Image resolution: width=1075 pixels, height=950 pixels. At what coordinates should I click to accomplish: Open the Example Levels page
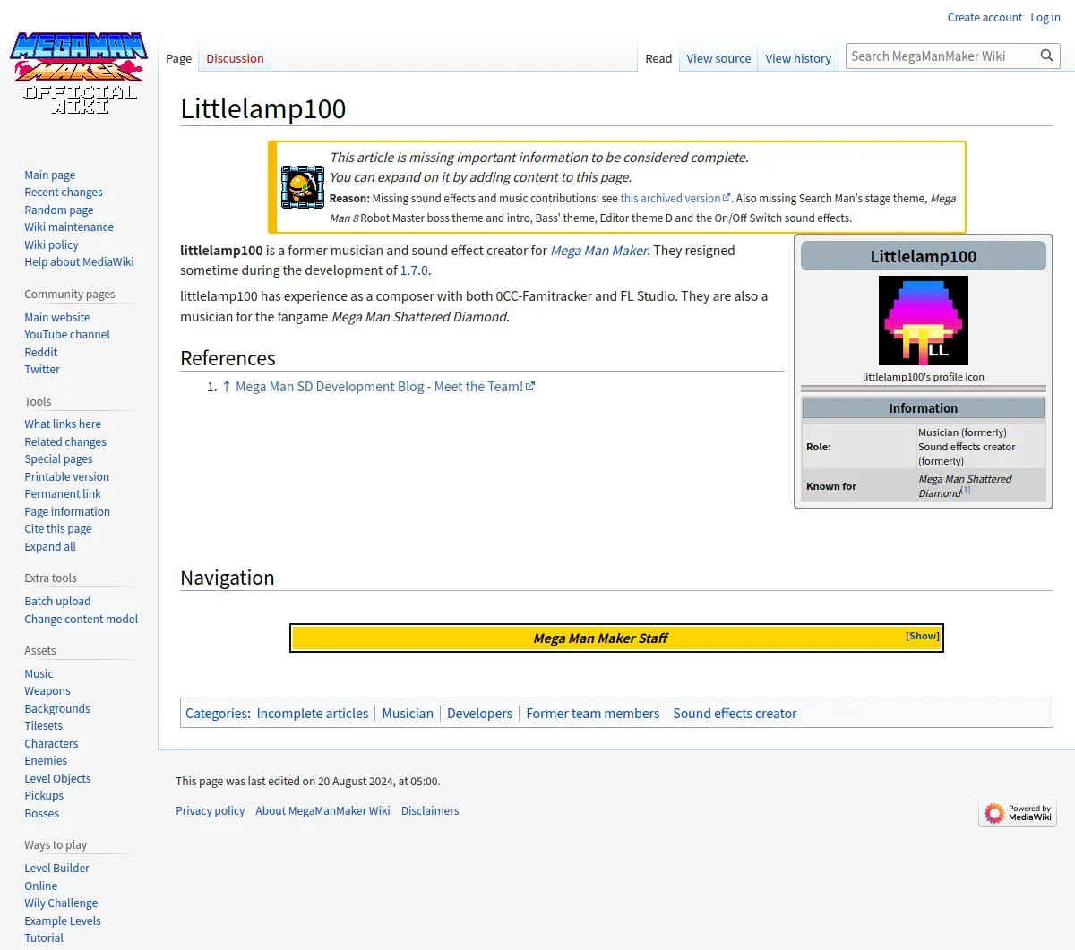point(63,920)
